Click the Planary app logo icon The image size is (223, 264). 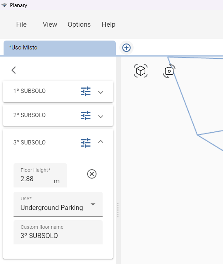pos(4,5)
